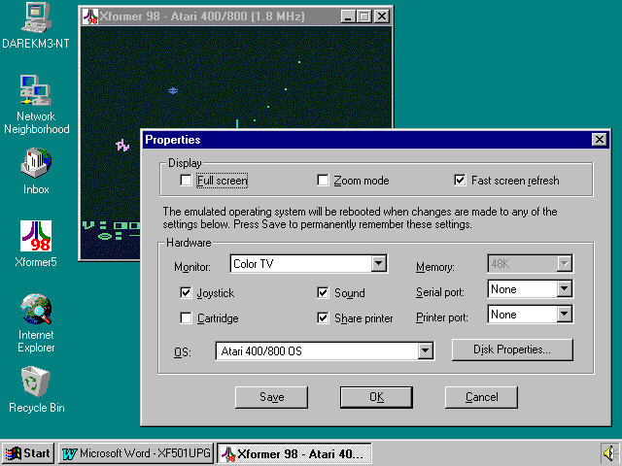Close the Xformer 98 emulator window
The image size is (622, 466).
point(382,17)
